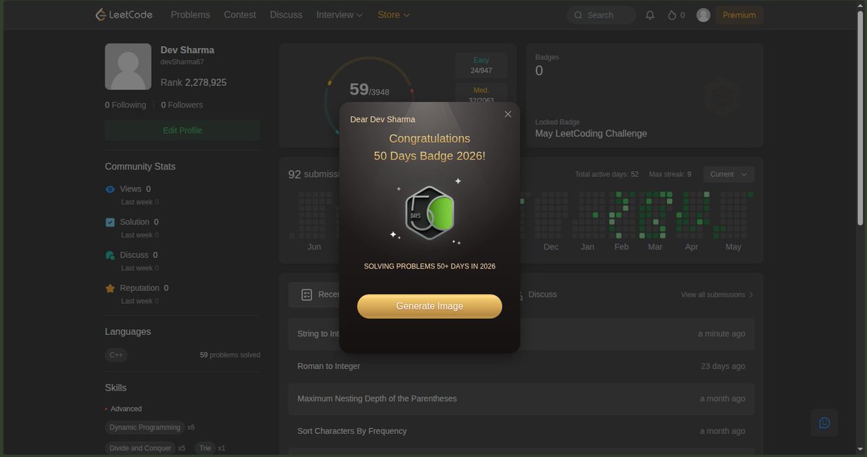Switch to the Discuss tab in submissions
This screenshot has width=867, height=457.
coord(542,295)
